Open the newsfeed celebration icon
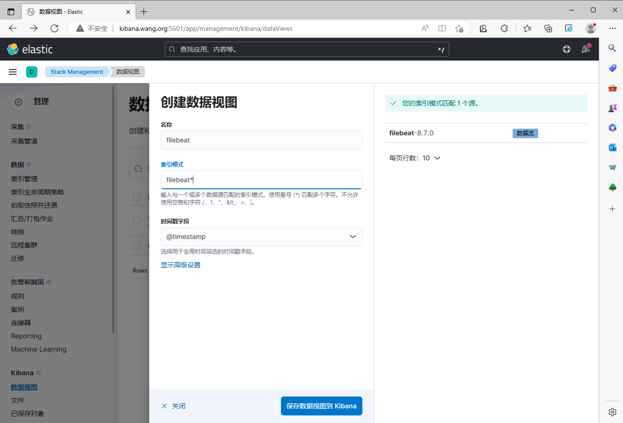 pyautogui.click(x=586, y=49)
